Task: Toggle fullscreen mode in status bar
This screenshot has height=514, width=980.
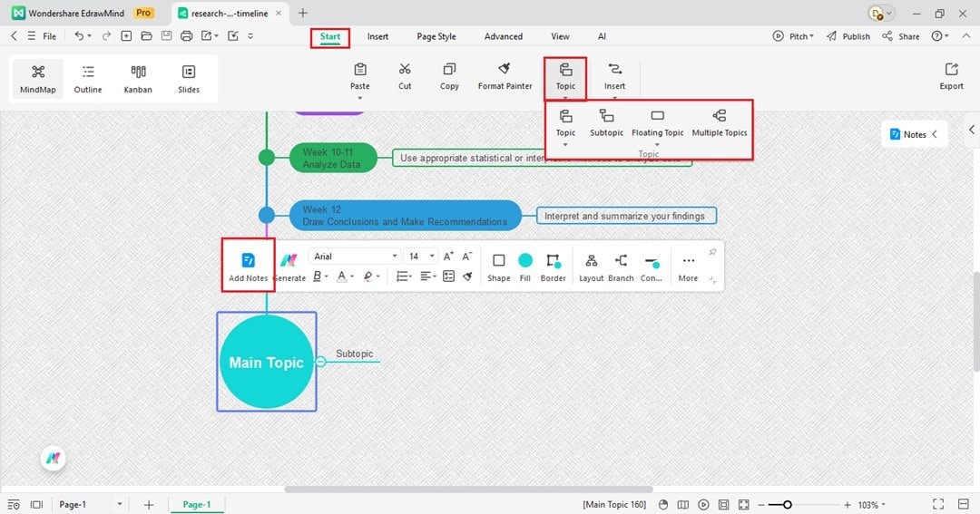Action: (938, 504)
